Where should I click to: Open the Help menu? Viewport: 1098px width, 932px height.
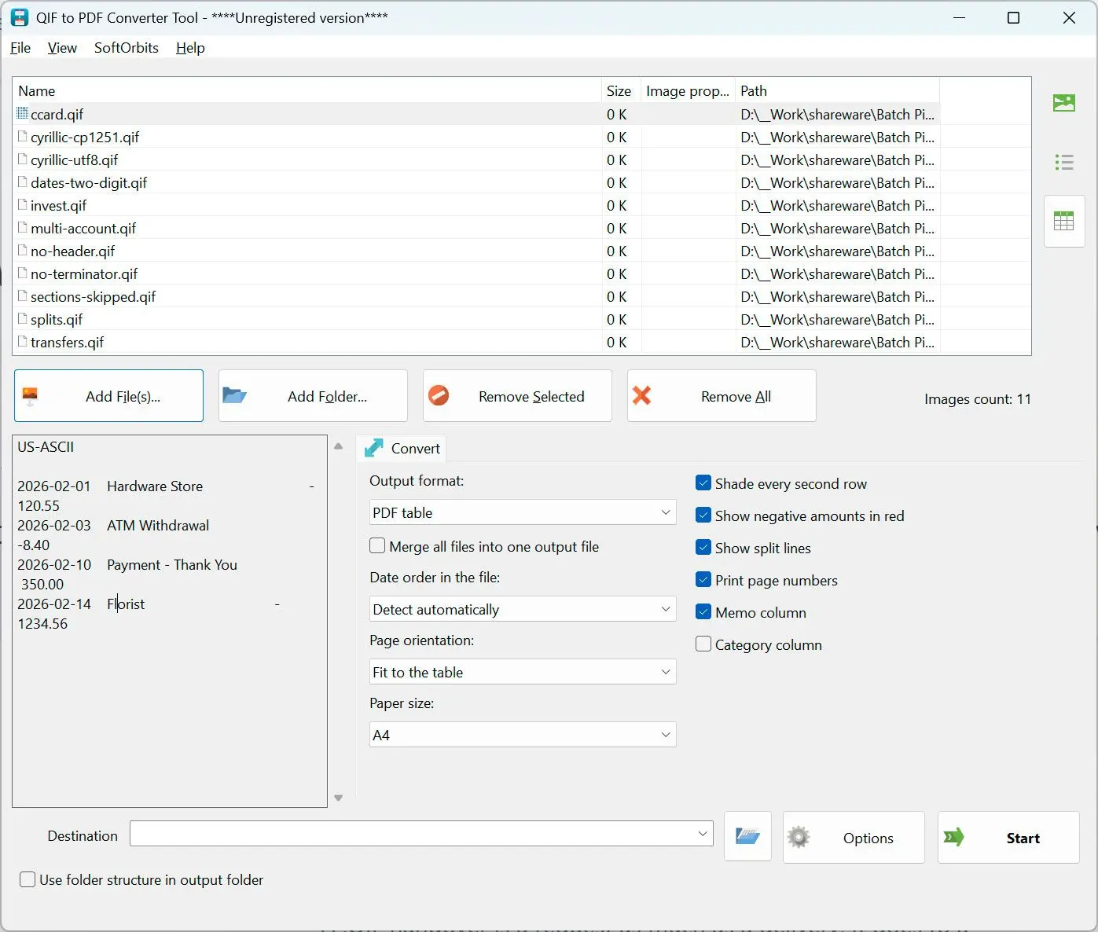coord(190,48)
